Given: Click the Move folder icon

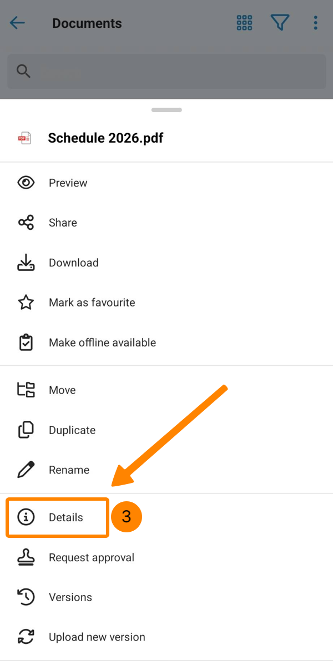Looking at the screenshot, I should (26, 390).
